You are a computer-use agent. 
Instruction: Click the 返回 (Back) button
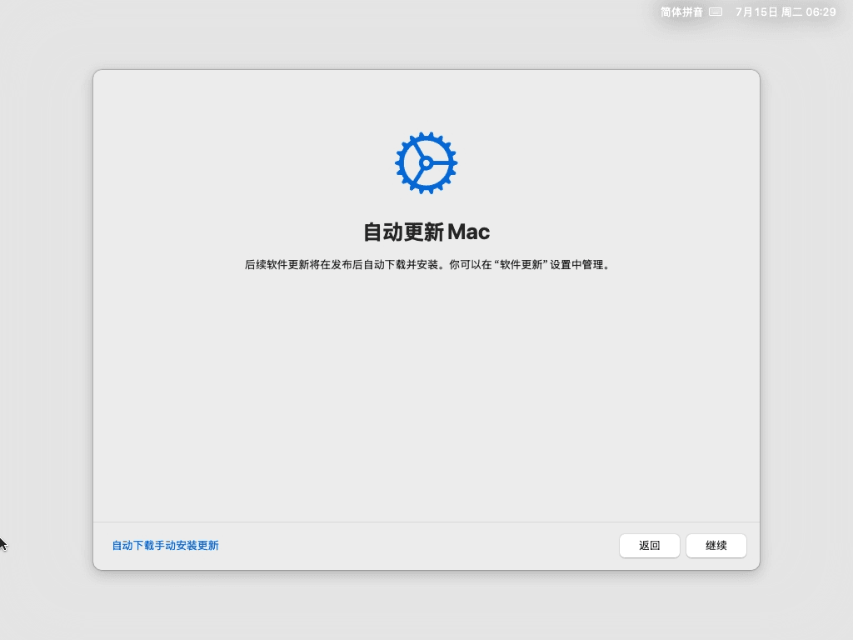(x=649, y=545)
